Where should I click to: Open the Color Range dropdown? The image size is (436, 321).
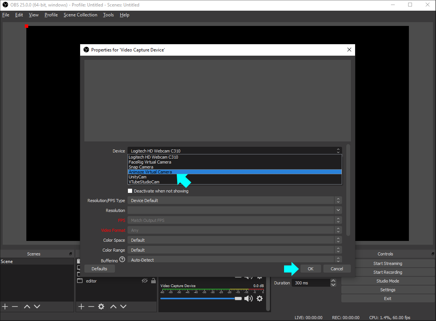tap(235, 250)
